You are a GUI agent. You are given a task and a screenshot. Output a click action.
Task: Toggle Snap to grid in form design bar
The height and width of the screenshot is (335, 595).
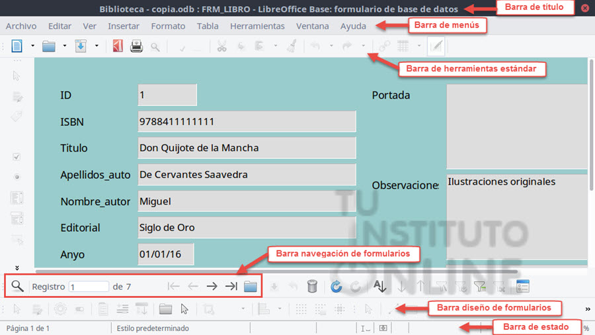(x=320, y=309)
